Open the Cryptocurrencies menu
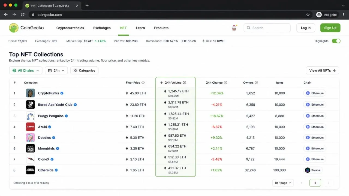The image size is (349, 196). tap(70, 28)
